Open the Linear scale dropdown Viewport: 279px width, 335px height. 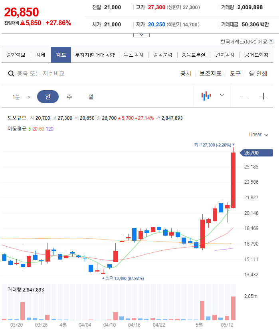(x=257, y=135)
